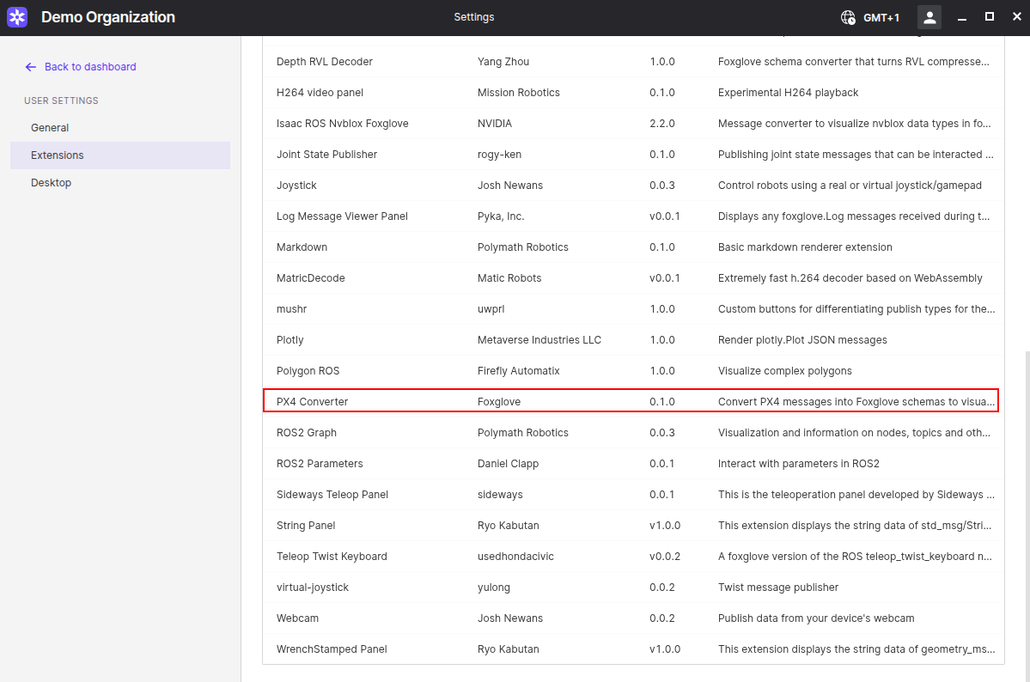Image resolution: width=1030 pixels, height=682 pixels.
Task: Click publisher rogy-ken
Action: [x=499, y=155]
